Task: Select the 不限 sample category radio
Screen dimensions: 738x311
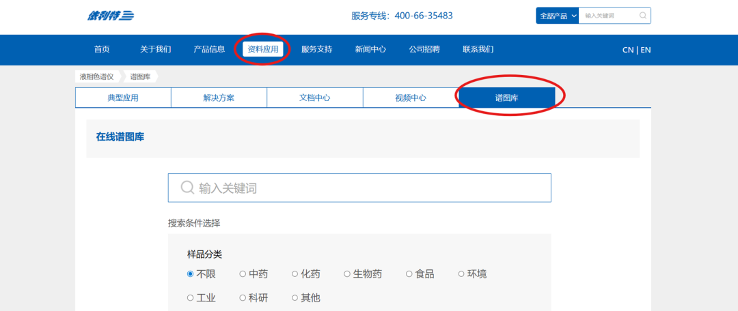Action: coord(190,274)
